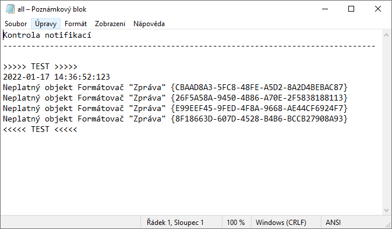
Task: Click the Notepad app icon in title bar
Action: (10, 9)
